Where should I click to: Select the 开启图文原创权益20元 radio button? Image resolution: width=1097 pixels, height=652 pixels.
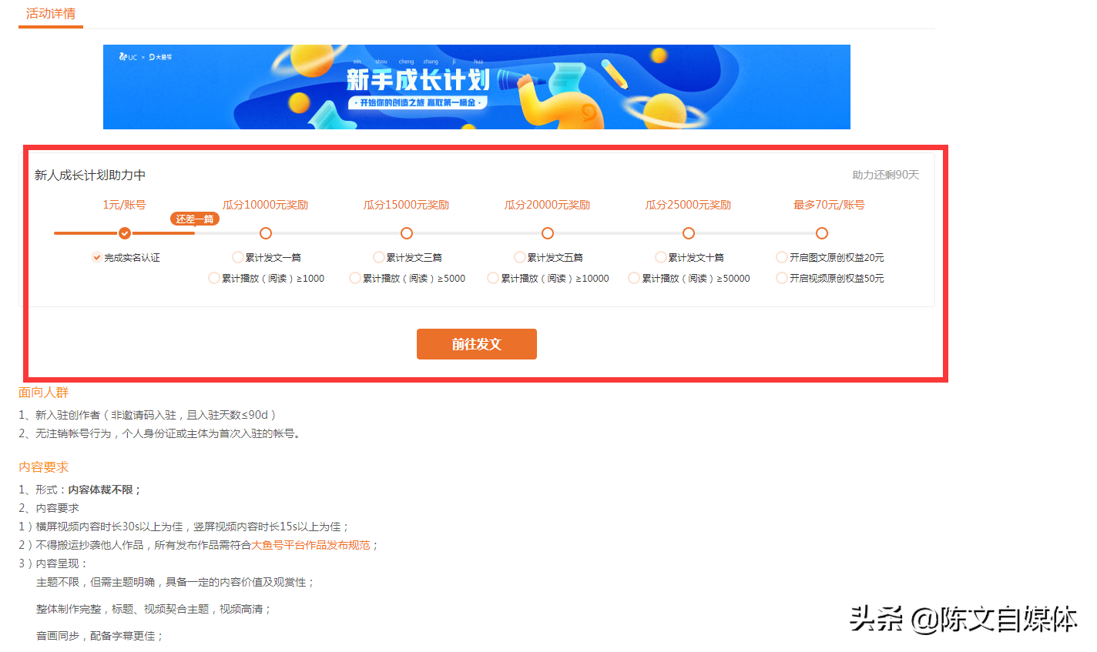(780, 257)
